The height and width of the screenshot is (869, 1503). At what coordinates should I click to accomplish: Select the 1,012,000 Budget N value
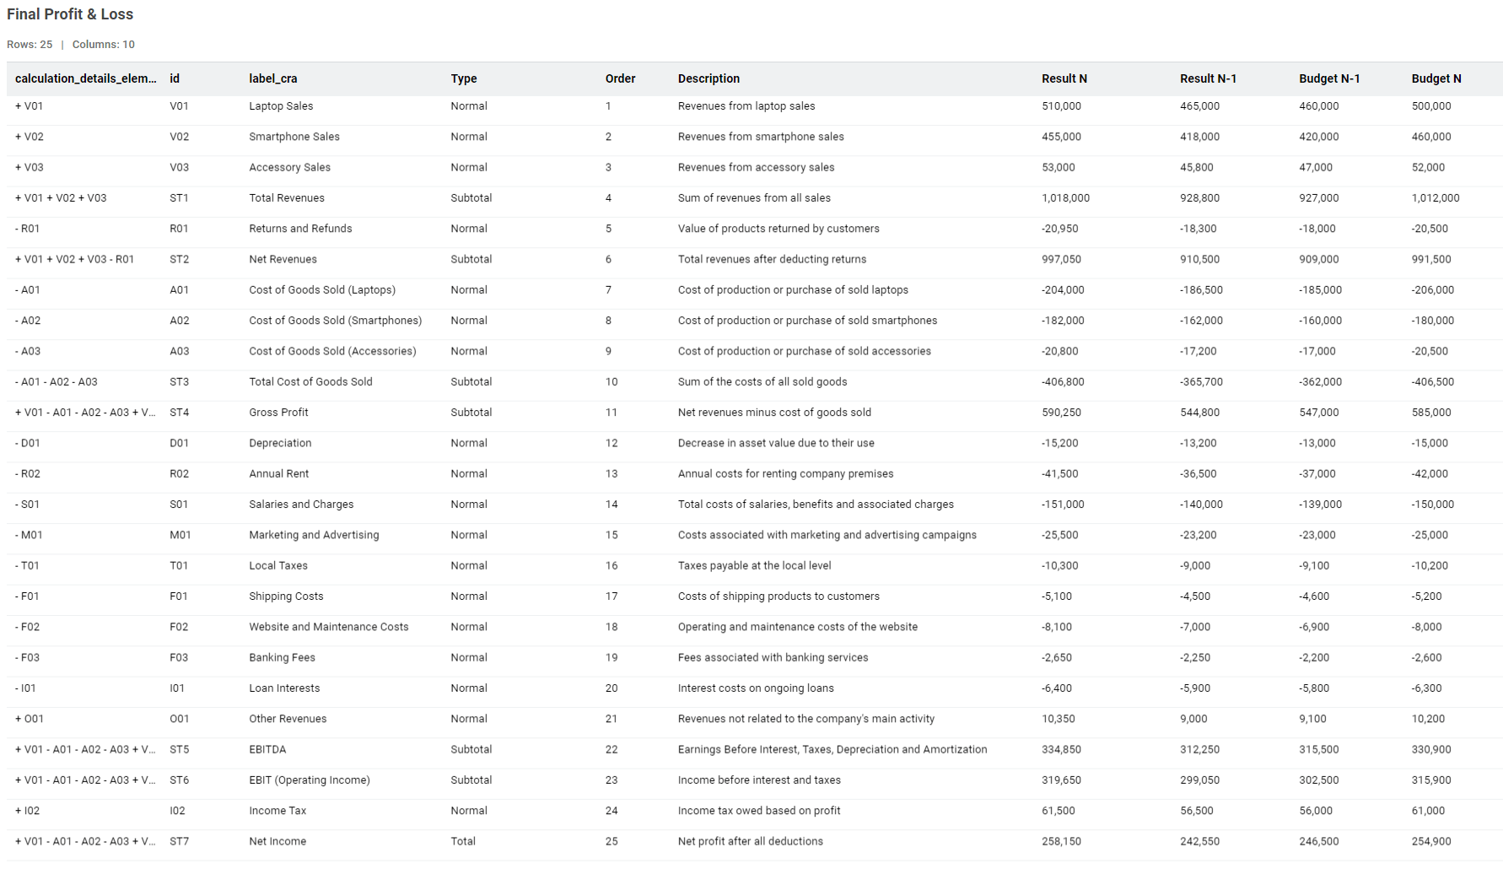(x=1436, y=198)
